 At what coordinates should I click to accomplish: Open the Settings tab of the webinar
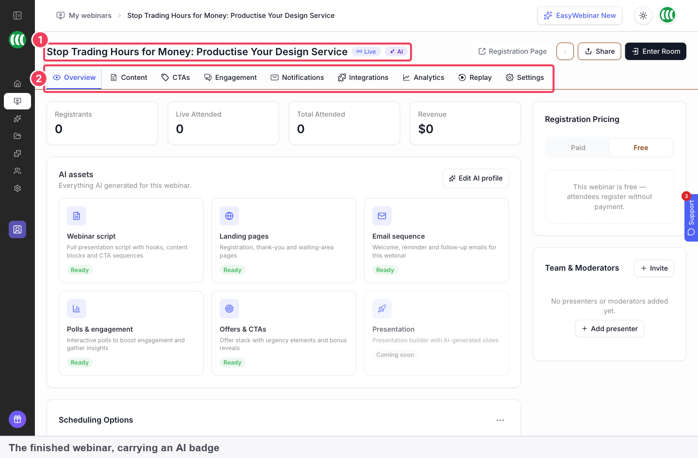pyautogui.click(x=525, y=77)
